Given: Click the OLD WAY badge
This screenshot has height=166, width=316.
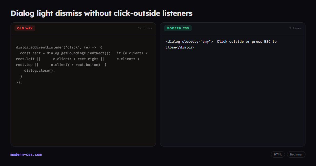Looking at the screenshot, I should 25,28.
